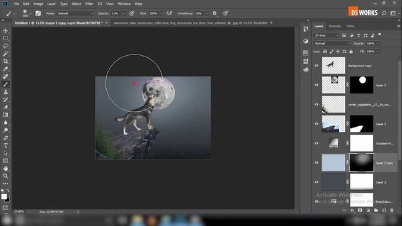402x226 pixels.
Task: Open layer filter Kind dropdown
Action: [327, 35]
